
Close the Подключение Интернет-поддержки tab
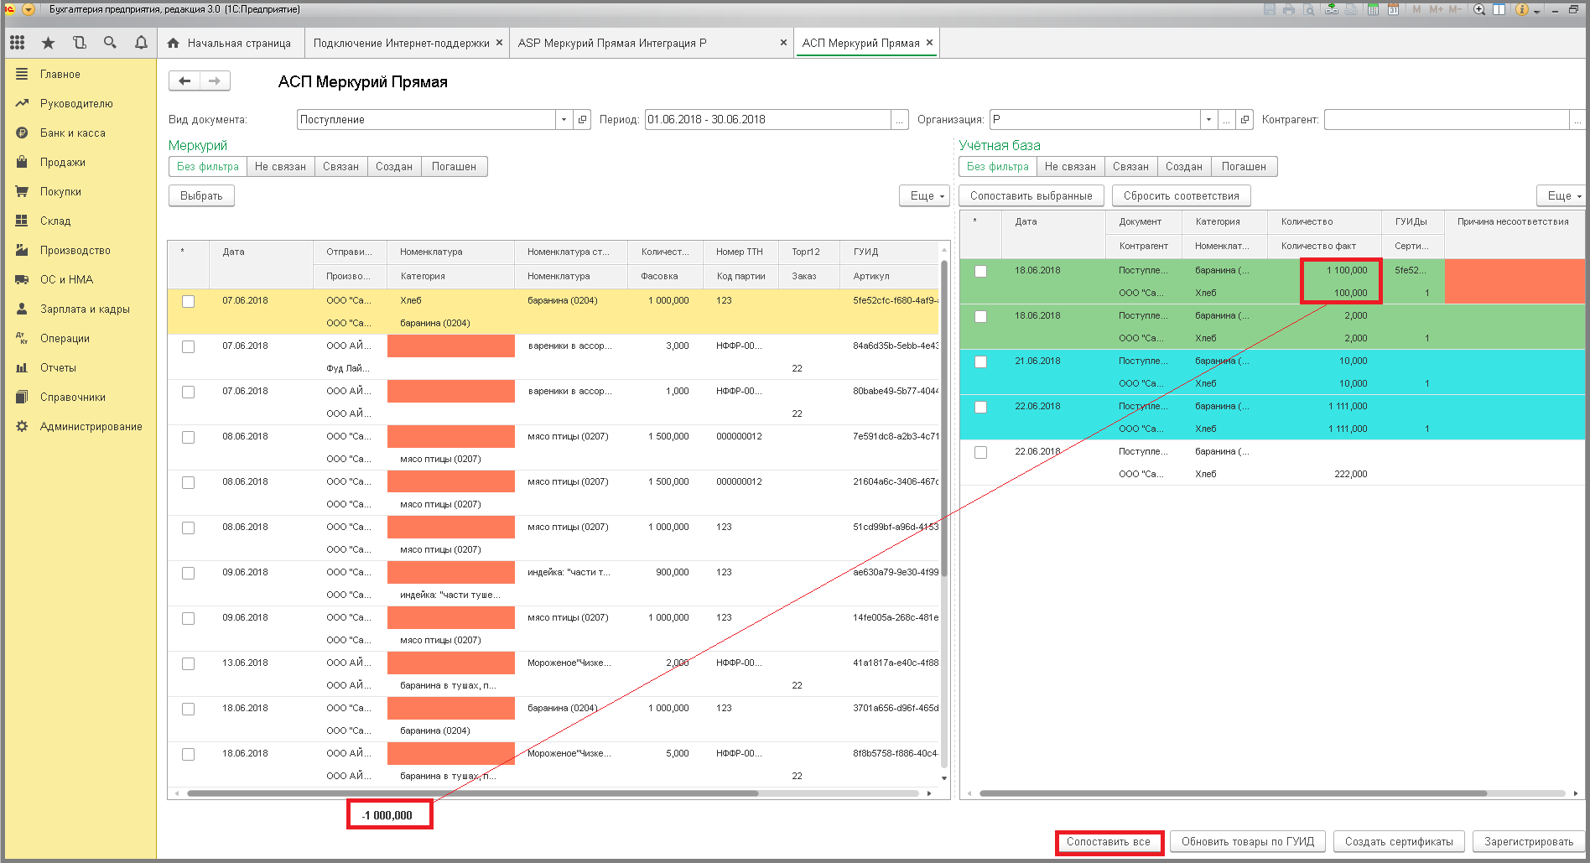click(499, 43)
